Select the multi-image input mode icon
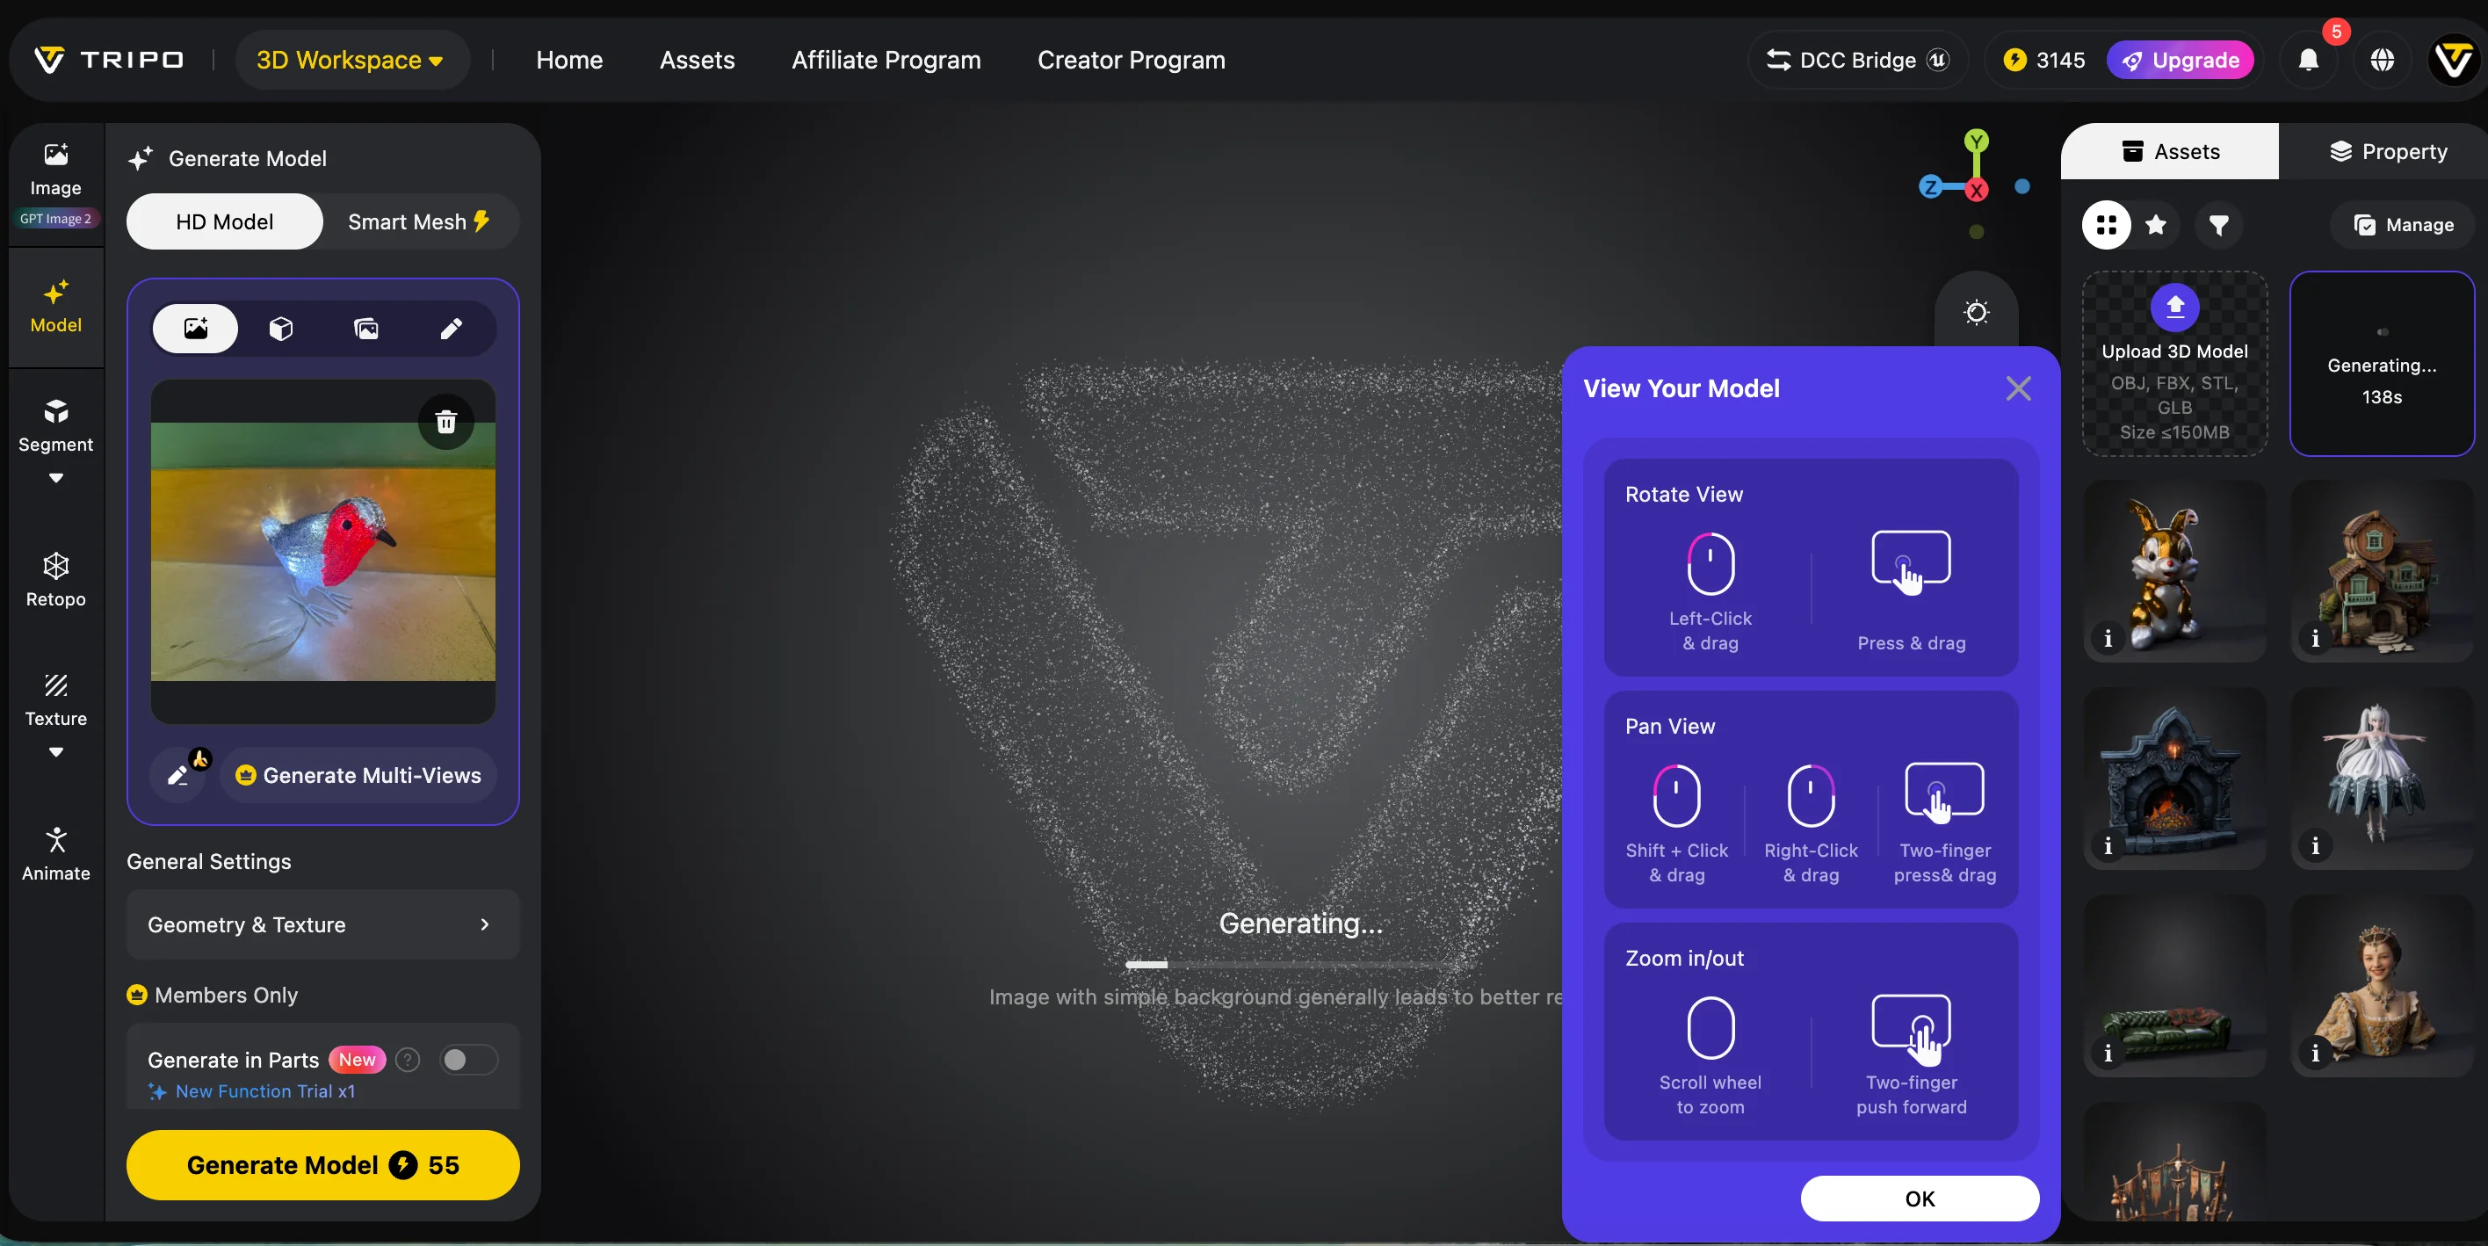2488x1246 pixels. 366,329
